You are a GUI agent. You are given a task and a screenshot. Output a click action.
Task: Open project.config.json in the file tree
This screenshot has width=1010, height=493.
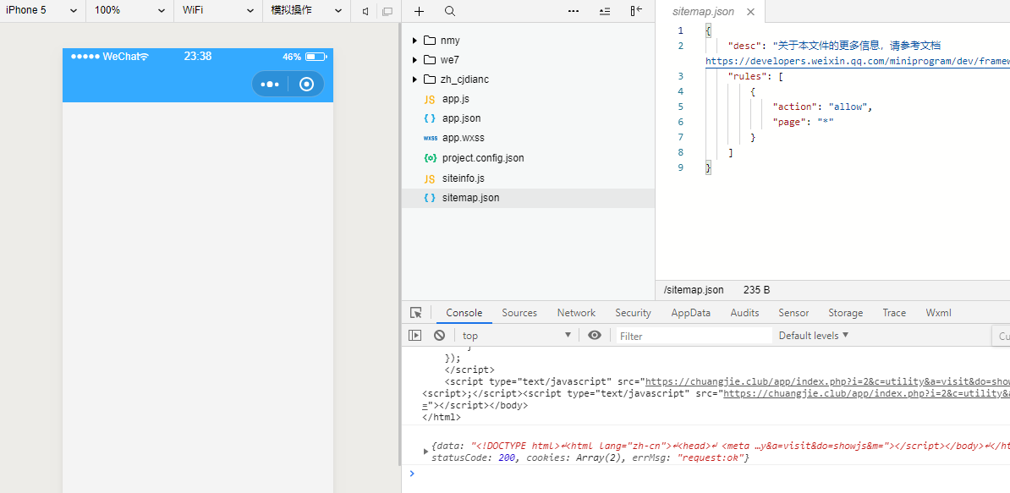tap(528, 157)
